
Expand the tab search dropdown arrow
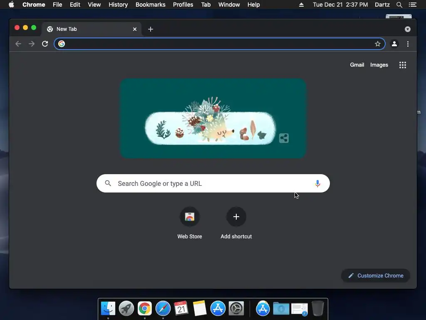pos(408,29)
